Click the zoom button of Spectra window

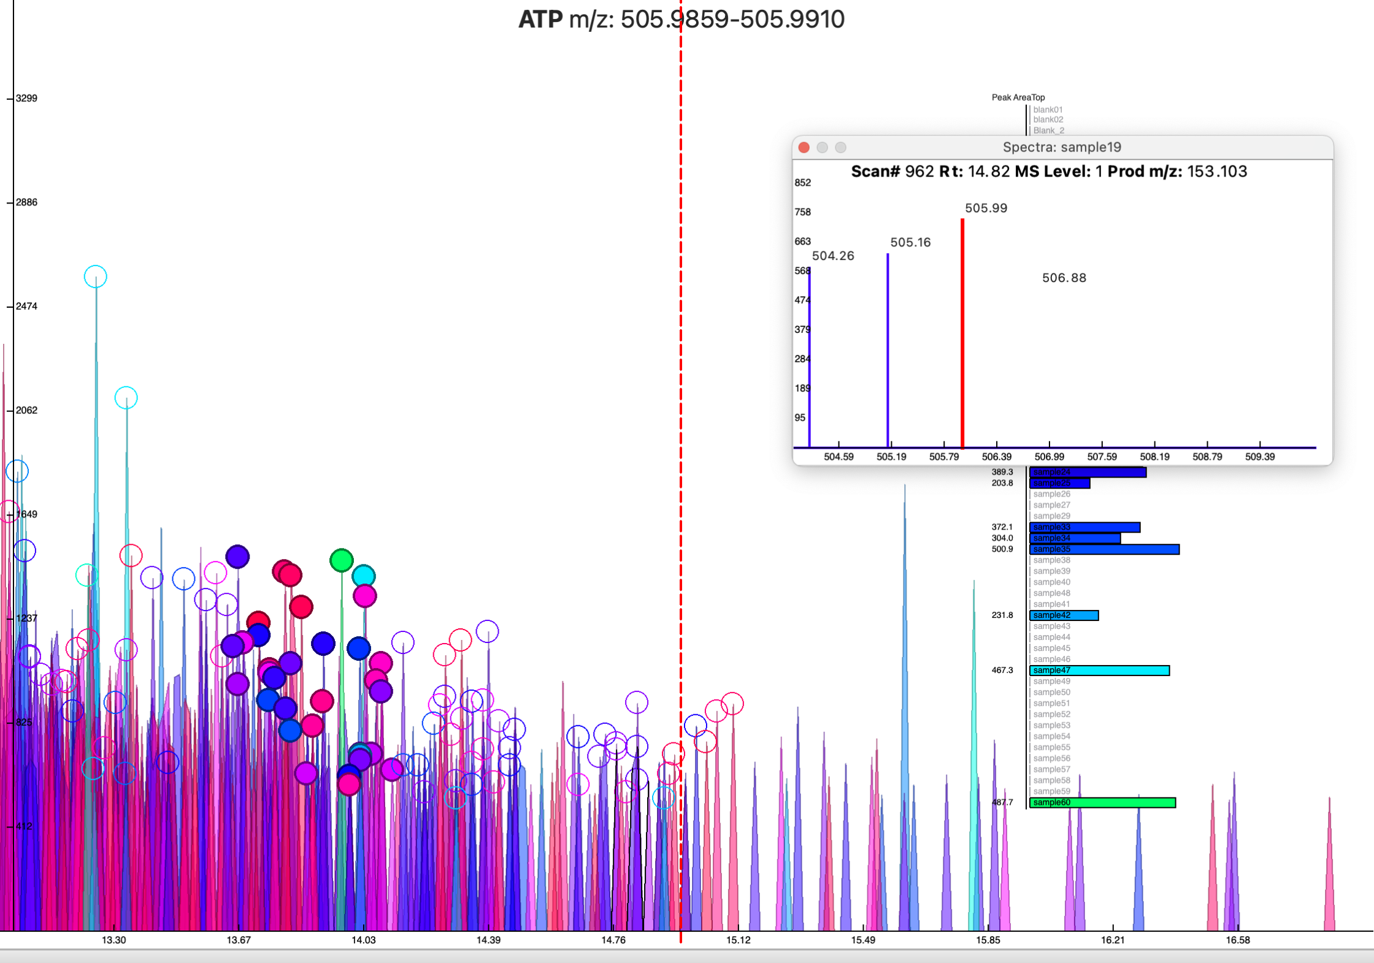841,147
